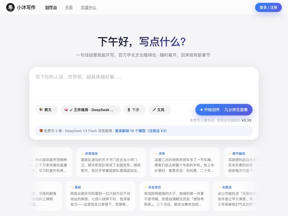Click the sparkle icon beside 悬疑
The width and height of the screenshot is (288, 216).
[x=72, y=187]
